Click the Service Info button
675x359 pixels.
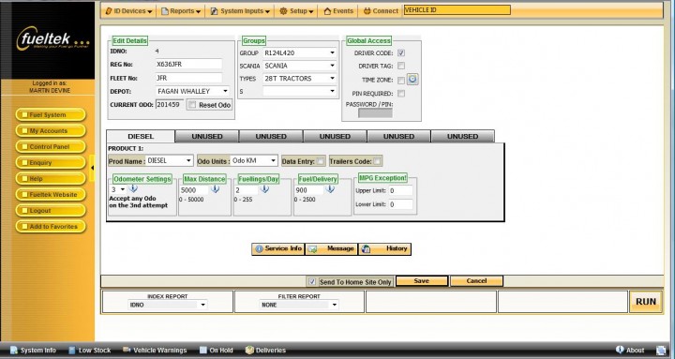click(278, 248)
